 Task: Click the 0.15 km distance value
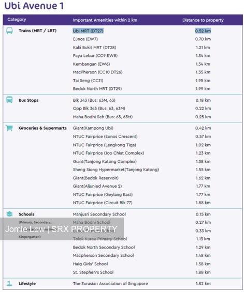click(203, 214)
